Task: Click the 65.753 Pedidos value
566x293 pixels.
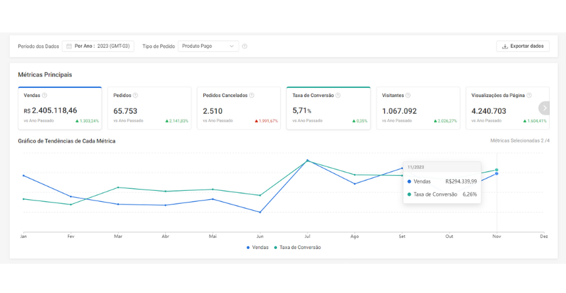Action: [x=125, y=111]
